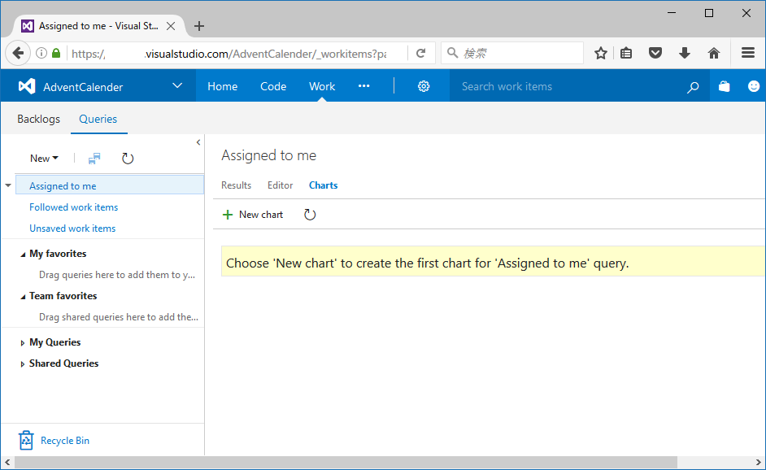Image resolution: width=766 pixels, height=470 pixels.
Task: Focus the Search work items box
Action: click(x=567, y=86)
